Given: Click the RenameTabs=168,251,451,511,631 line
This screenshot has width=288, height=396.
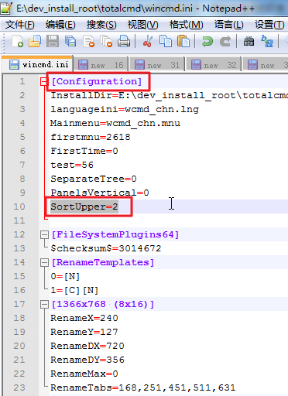Looking at the screenshot, I should [143, 387].
